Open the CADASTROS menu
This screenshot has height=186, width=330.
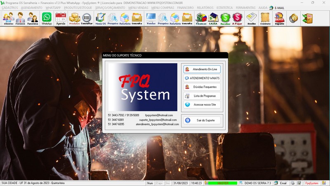point(10,8)
